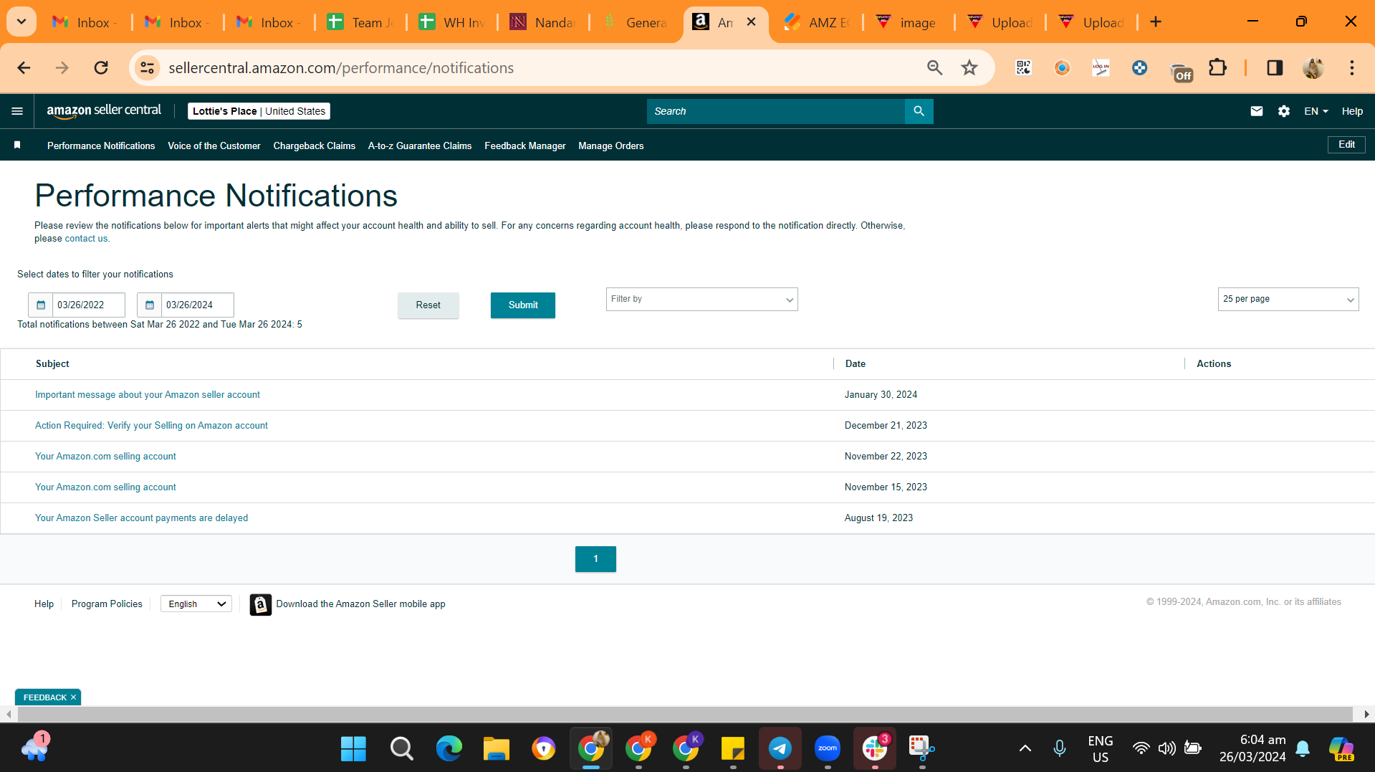The height and width of the screenshot is (772, 1375).
Task: Click the start date field 03/26/2022
Action: (89, 305)
